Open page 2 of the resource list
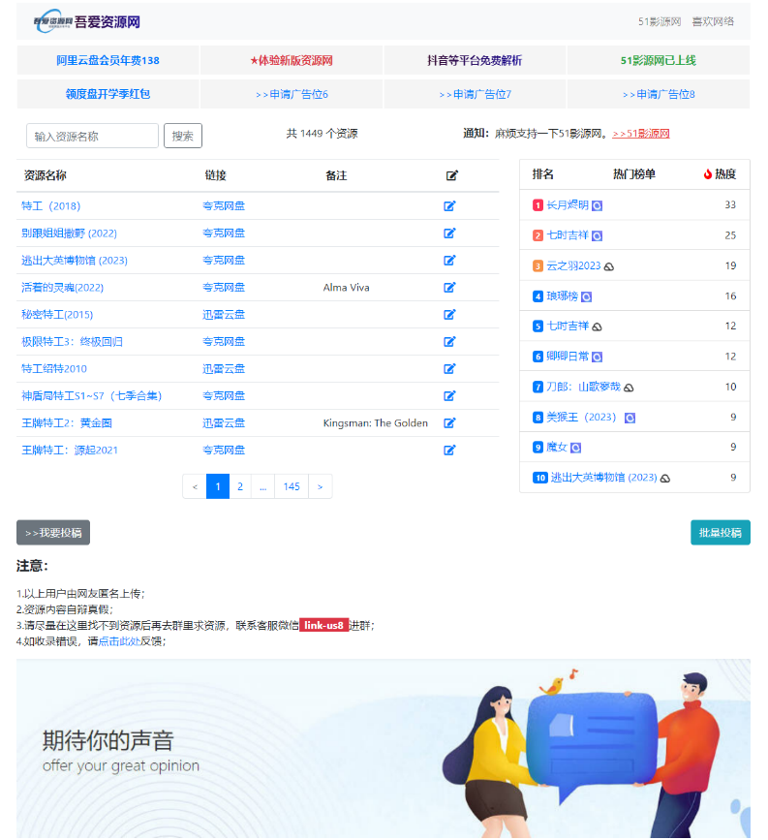 (240, 486)
